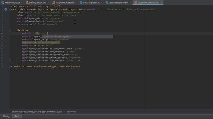Image resolution: width=213 pixels, height=119 pixels.
Task: Click the xml version declaration line
Action: pos(36,6)
